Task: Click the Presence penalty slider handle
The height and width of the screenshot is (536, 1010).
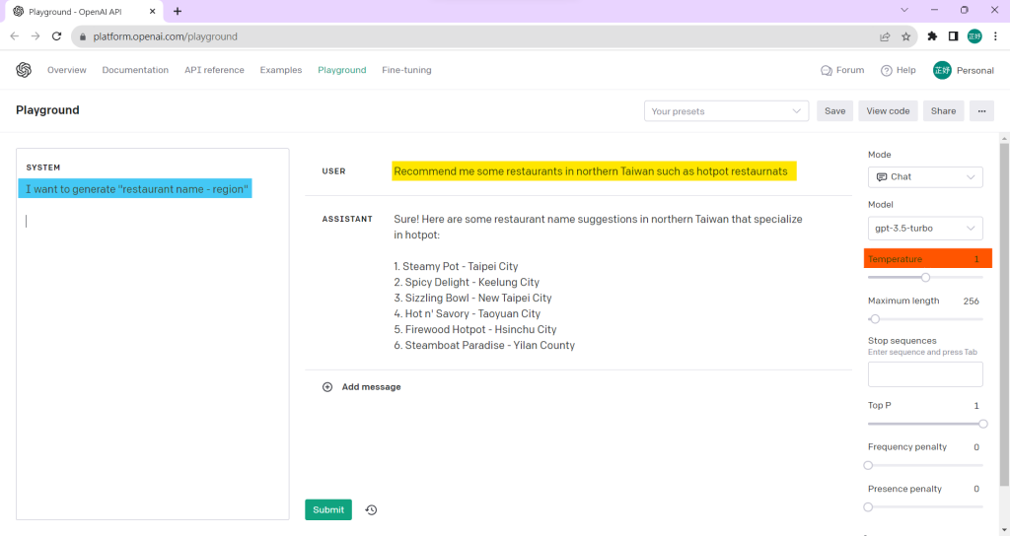Action: point(868,507)
